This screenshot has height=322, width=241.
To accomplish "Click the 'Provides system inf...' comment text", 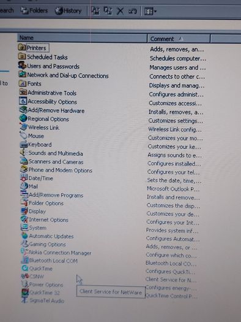I will pyautogui.click(x=172, y=231).
